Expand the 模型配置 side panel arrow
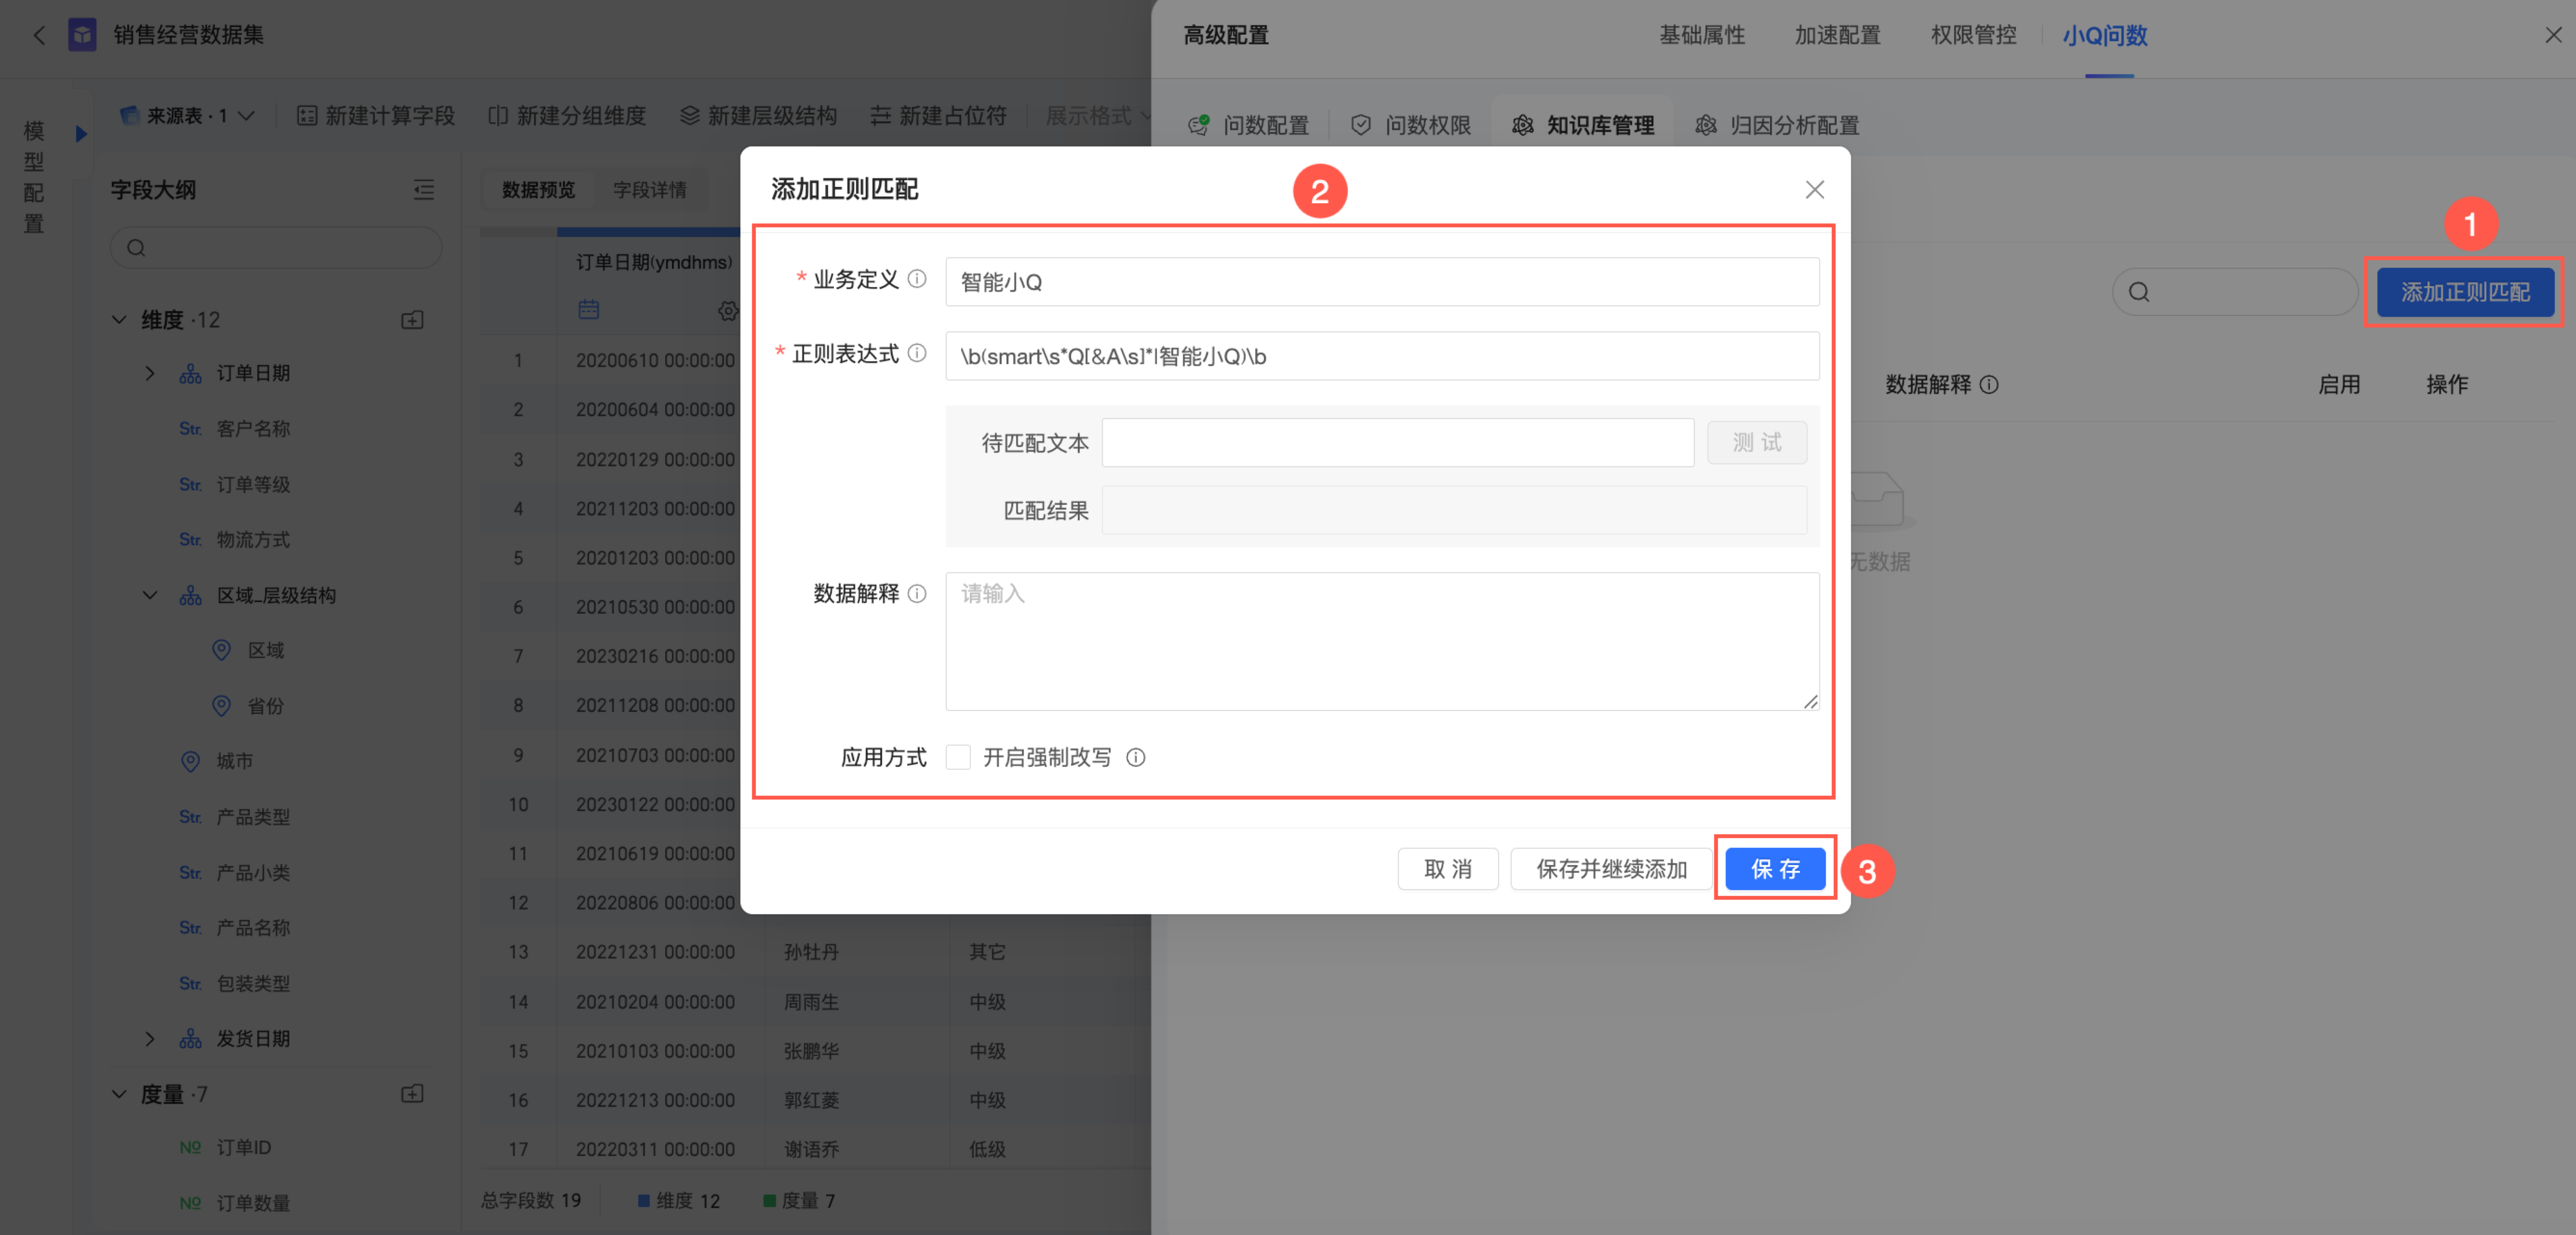Screen dimensions: 2576x1235 click(x=81, y=133)
